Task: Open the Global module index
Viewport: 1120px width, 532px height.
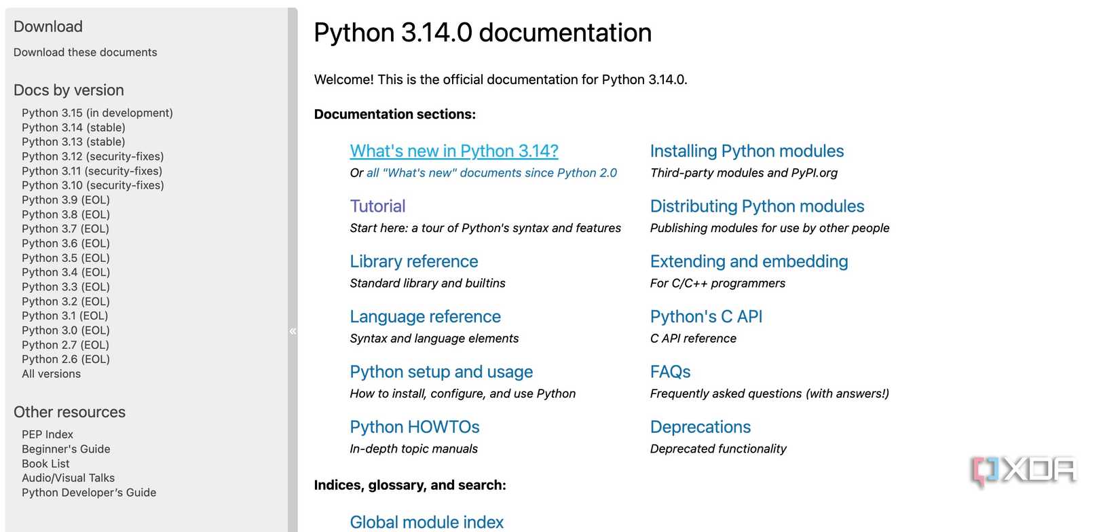Action: tap(427, 522)
